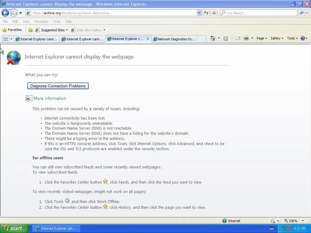Open the Favorites menu
The width and height of the screenshot is (311, 233).
pyautogui.click(x=41, y=22)
